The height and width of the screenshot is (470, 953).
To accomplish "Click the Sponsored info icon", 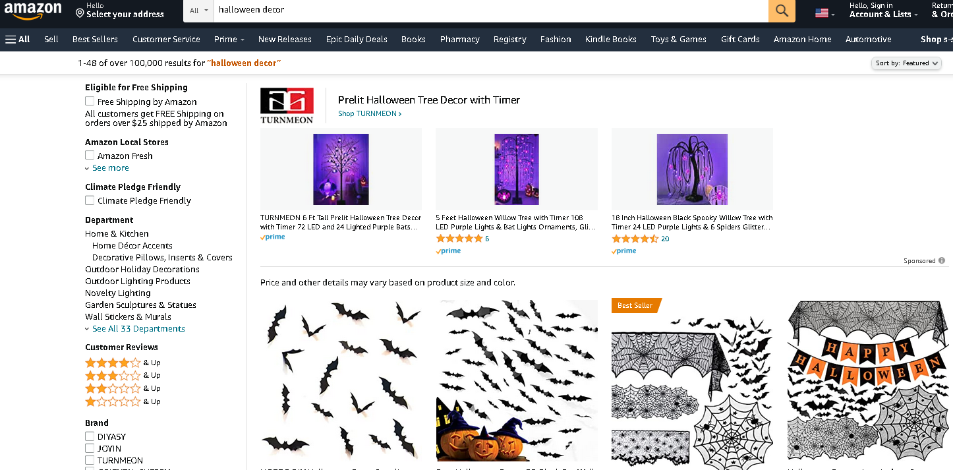I will point(942,260).
